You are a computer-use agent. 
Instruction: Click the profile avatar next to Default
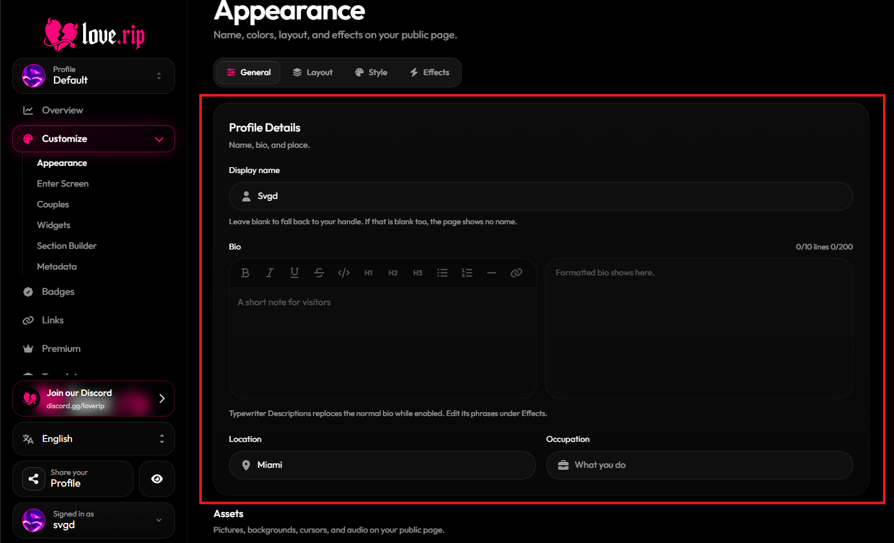tap(33, 76)
